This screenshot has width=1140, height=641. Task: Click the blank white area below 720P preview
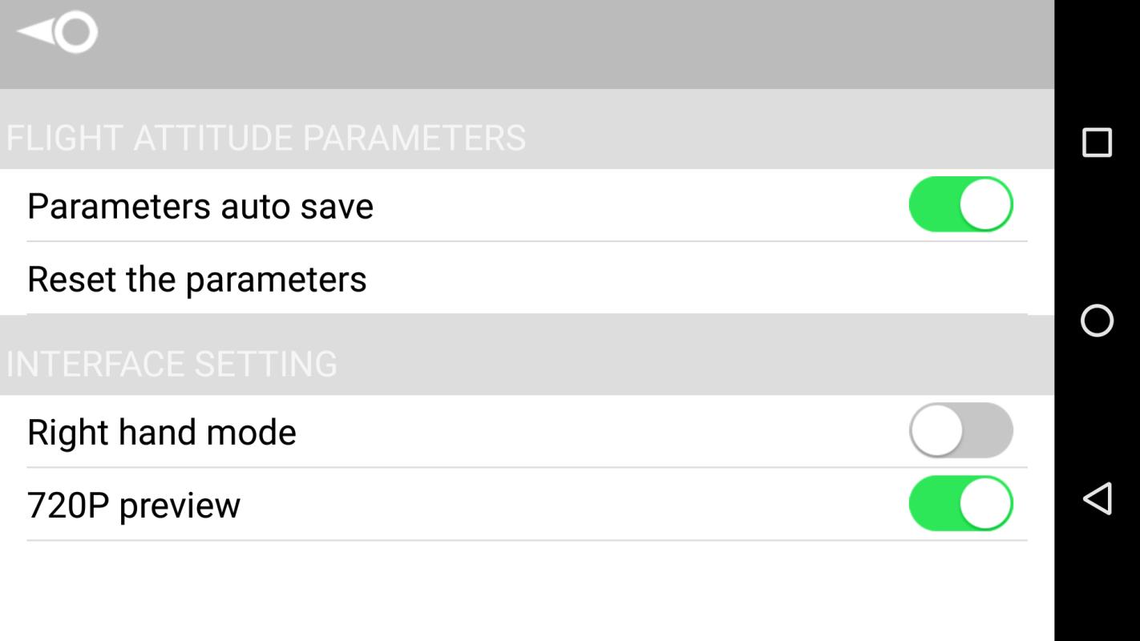click(x=521, y=593)
